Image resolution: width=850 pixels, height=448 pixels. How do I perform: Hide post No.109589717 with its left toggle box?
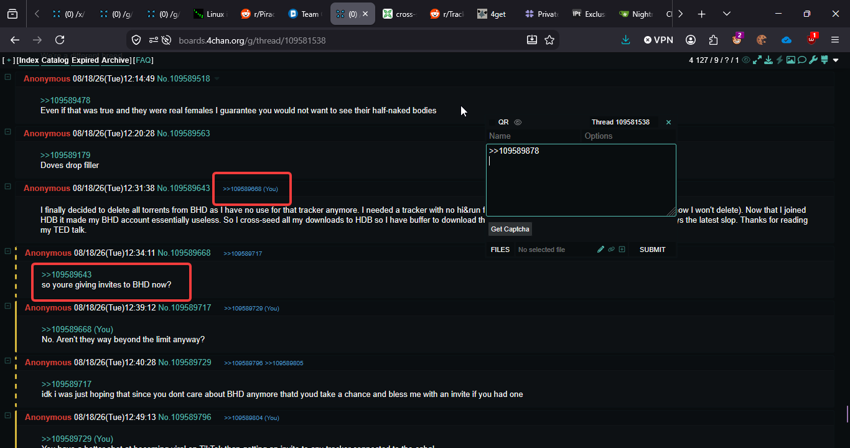coord(8,306)
